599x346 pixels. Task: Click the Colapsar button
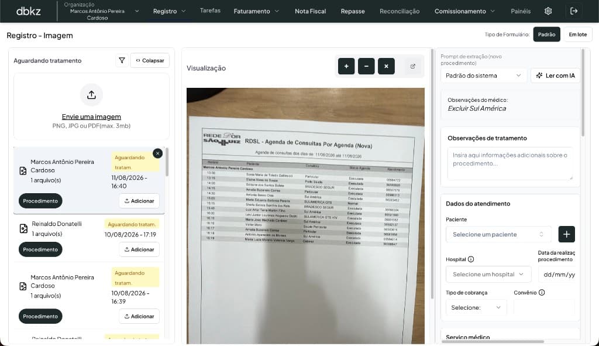point(150,60)
